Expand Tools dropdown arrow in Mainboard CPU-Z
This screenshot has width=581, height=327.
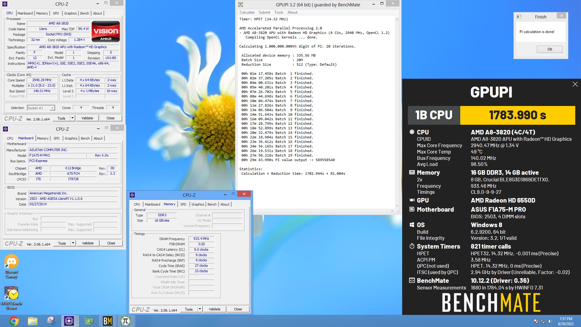pyautogui.click(x=73, y=243)
